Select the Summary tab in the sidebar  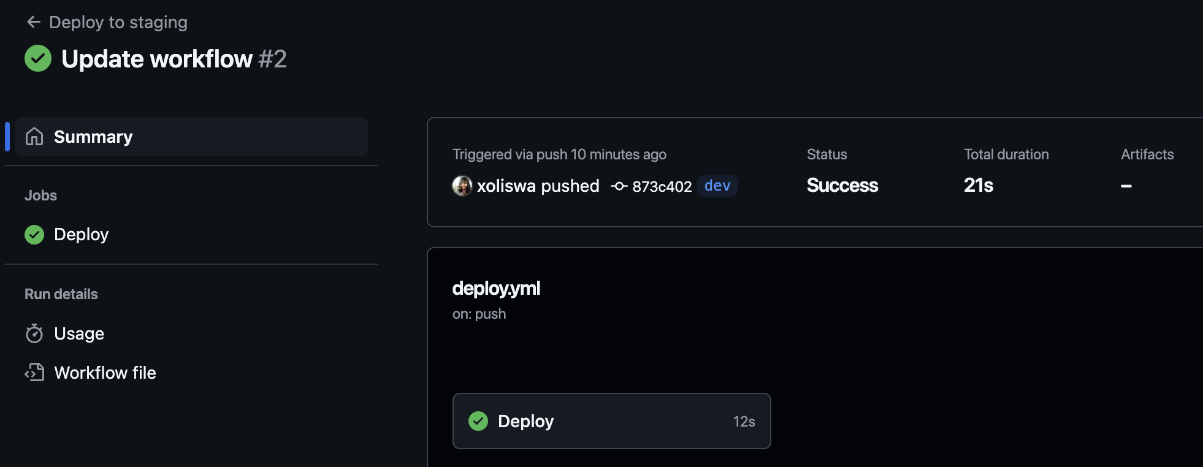point(93,137)
